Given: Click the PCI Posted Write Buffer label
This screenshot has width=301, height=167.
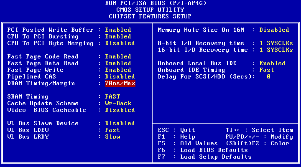Looking at the screenshot, I should point(50,30).
